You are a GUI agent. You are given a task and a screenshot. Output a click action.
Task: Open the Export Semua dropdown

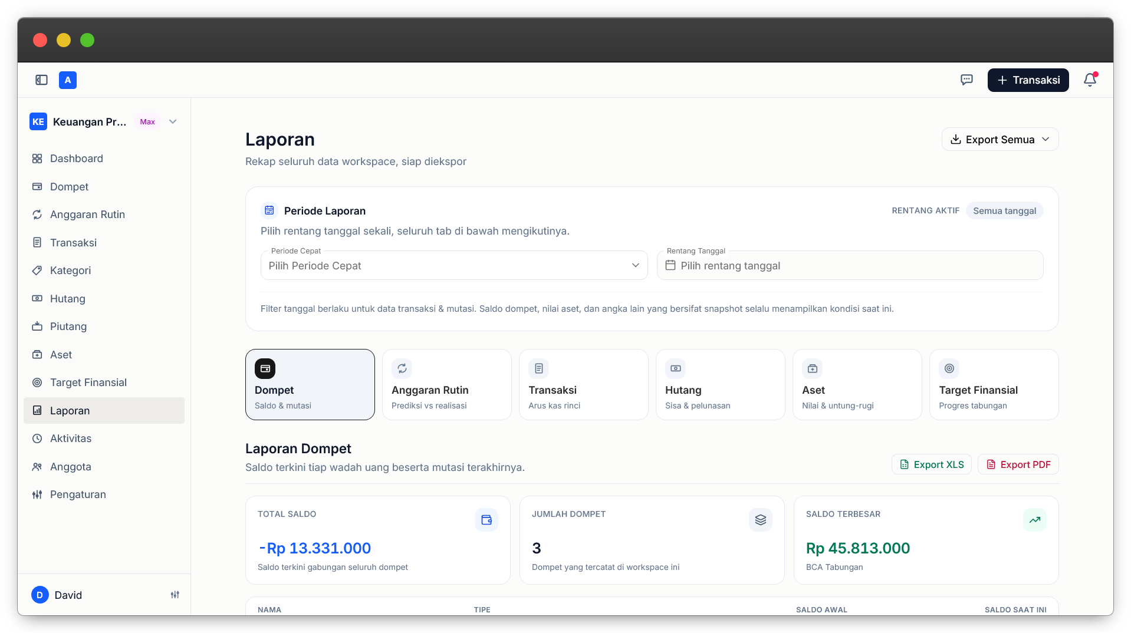pyautogui.click(x=1000, y=140)
